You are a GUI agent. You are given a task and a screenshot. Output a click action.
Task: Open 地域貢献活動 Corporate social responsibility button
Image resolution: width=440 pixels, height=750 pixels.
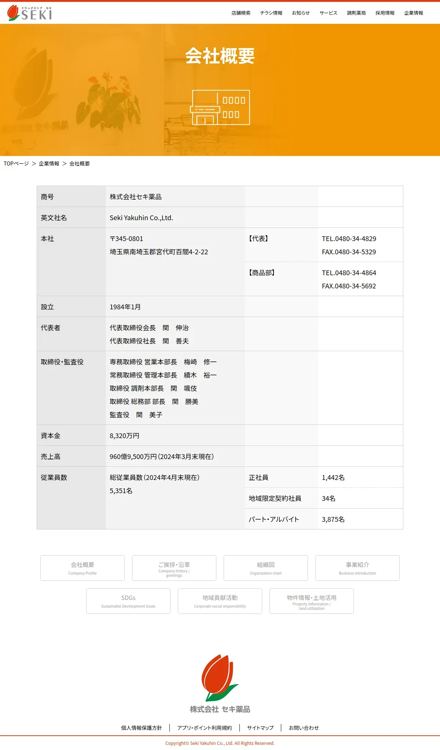tap(220, 601)
